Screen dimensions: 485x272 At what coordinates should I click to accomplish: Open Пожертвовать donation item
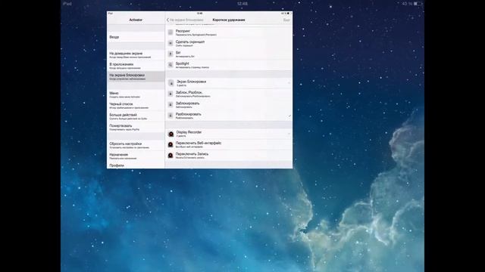tap(136, 127)
